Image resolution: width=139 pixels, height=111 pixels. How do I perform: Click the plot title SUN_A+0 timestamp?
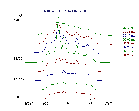coord(68,11)
